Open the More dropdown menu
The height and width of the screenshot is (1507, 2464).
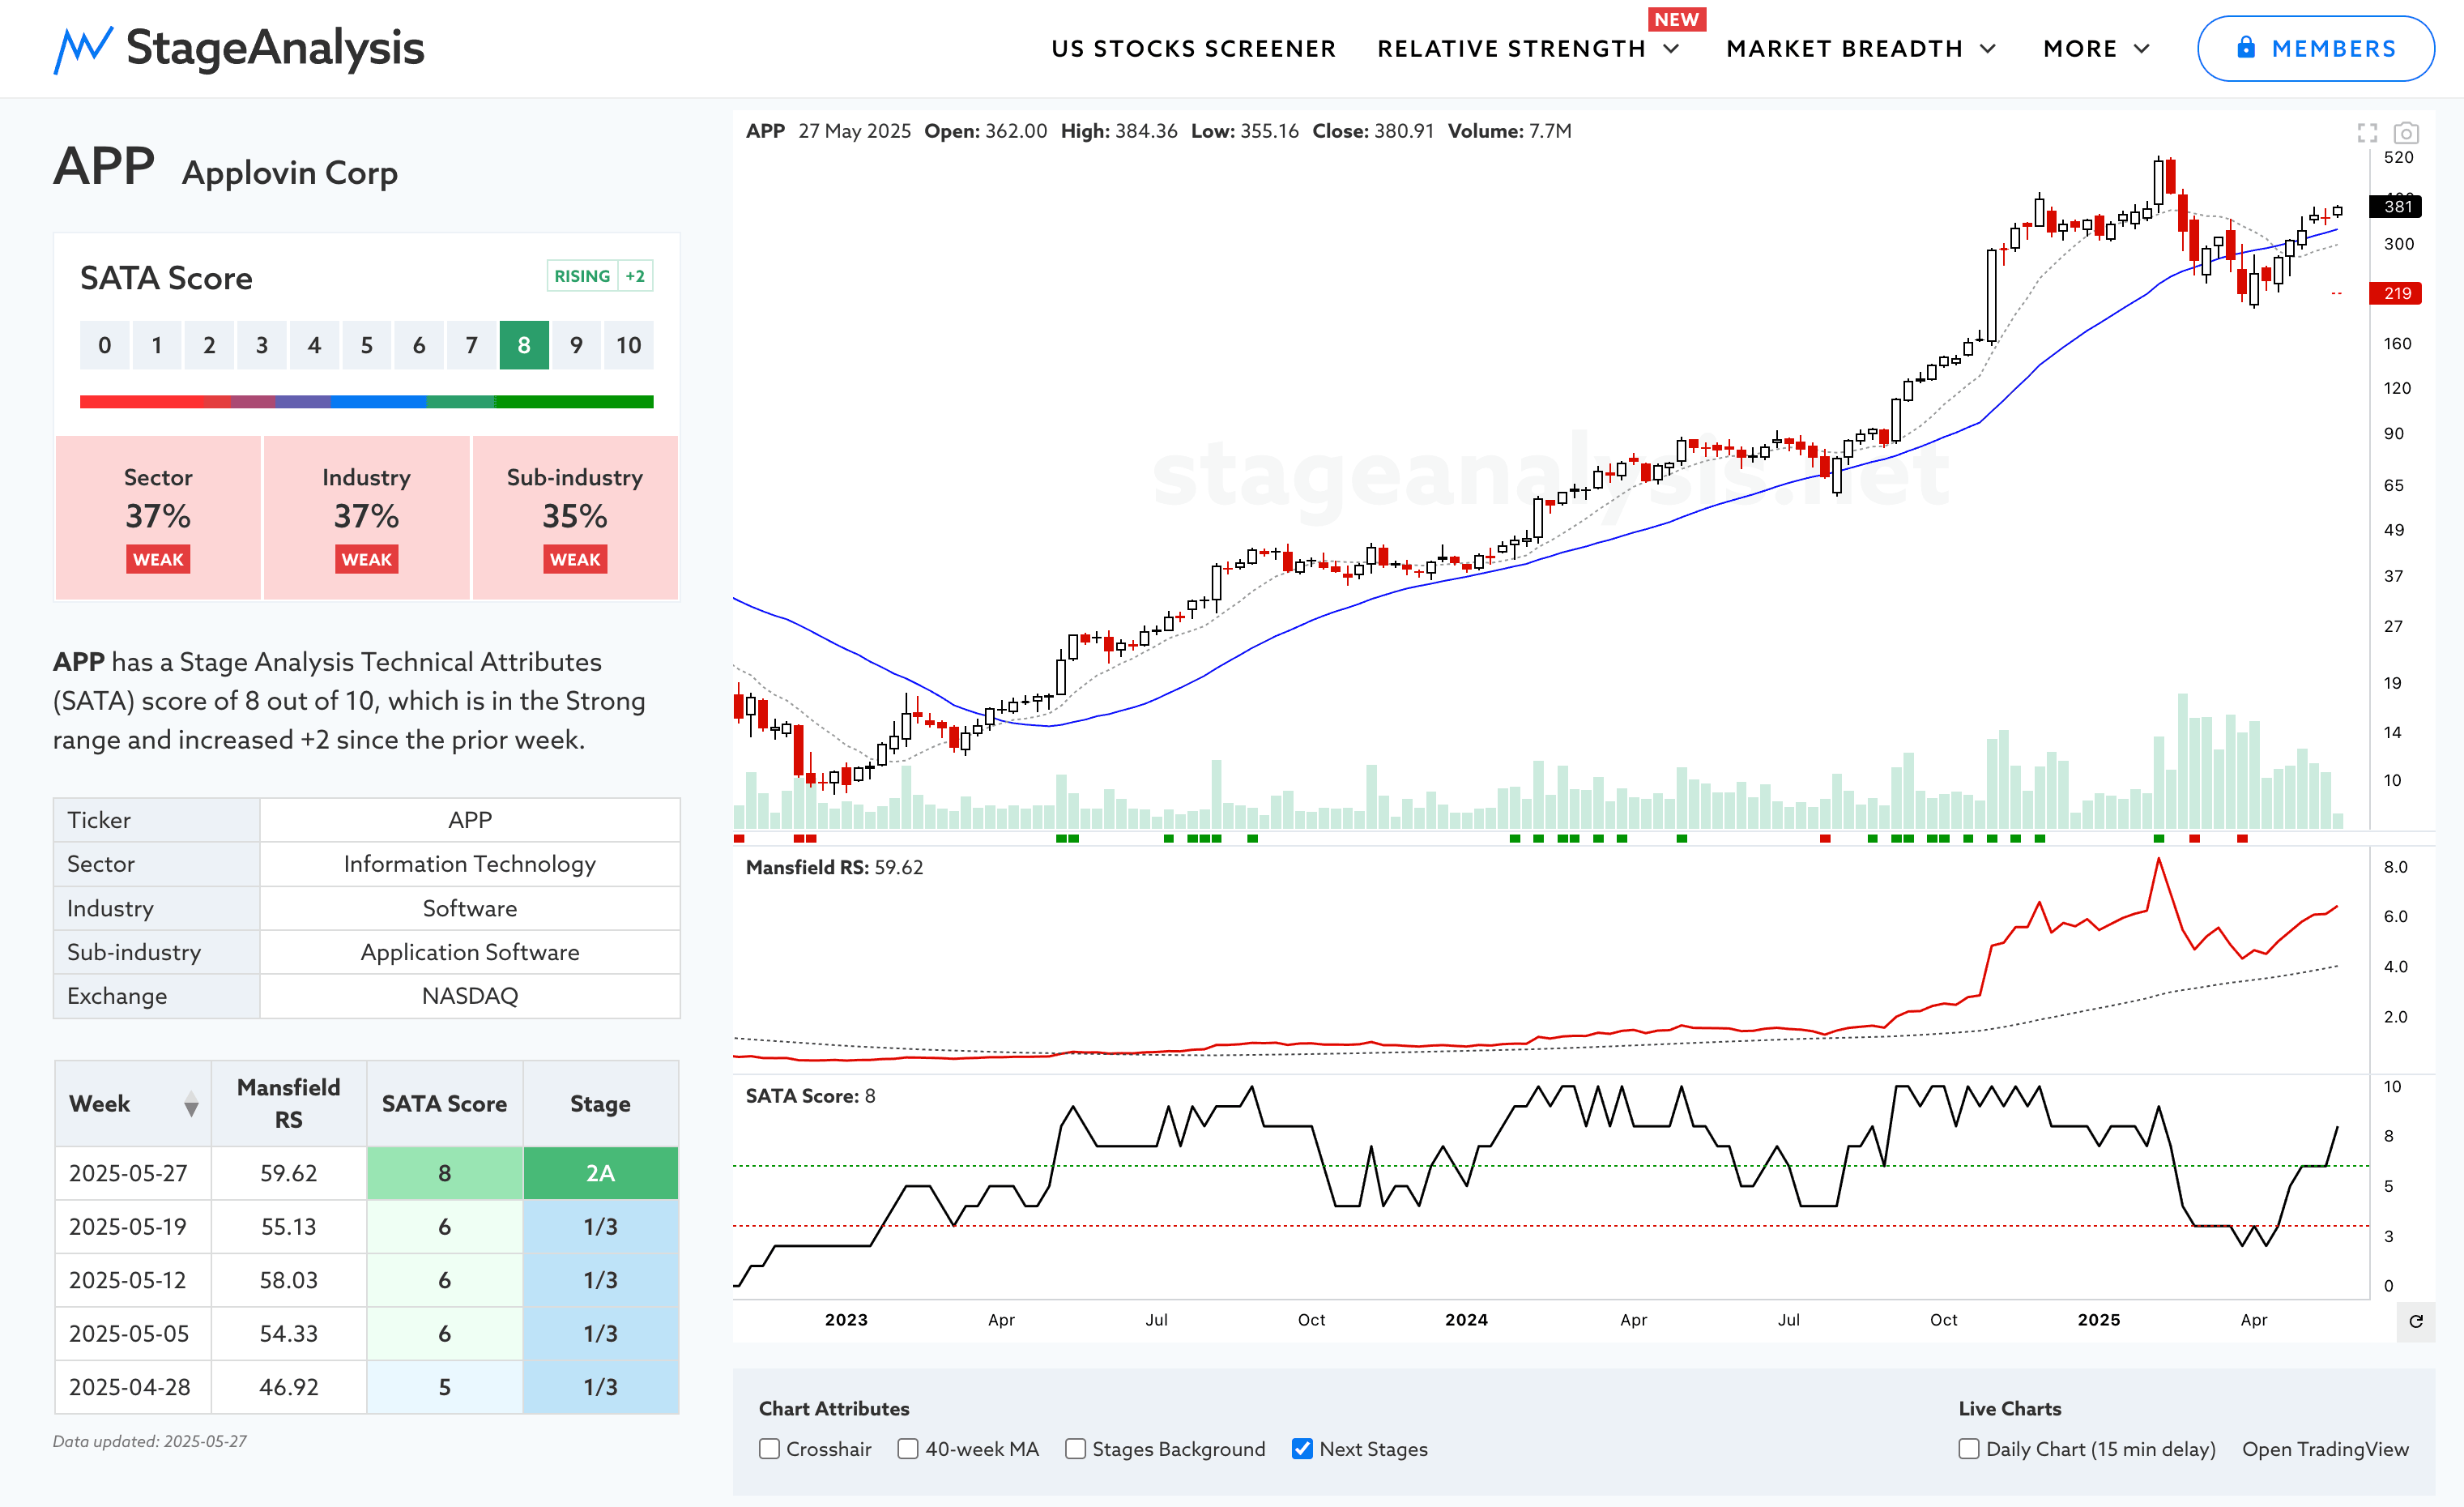tap(2096, 49)
